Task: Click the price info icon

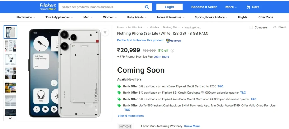Action: point(172,51)
